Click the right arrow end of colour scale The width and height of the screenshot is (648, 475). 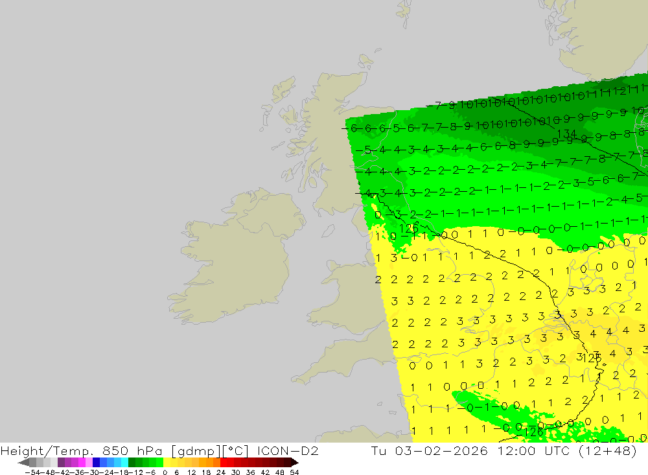(x=295, y=463)
